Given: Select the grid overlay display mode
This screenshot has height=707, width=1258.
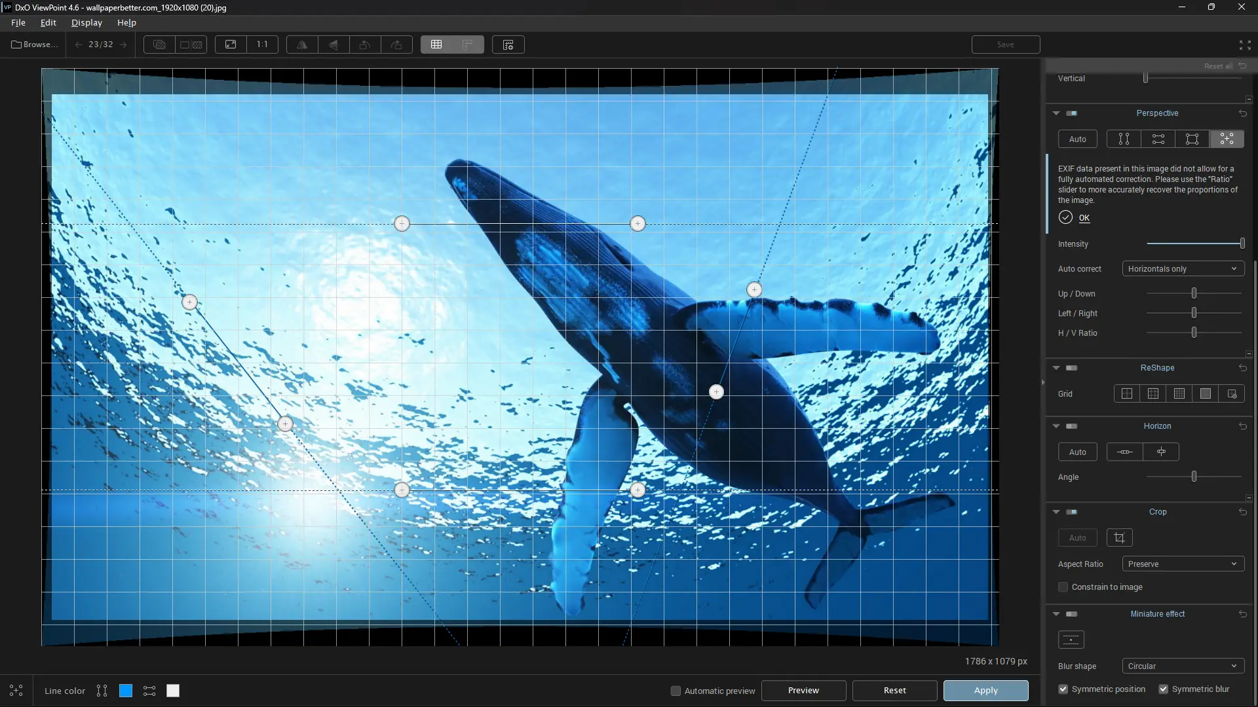Looking at the screenshot, I should 436,45.
